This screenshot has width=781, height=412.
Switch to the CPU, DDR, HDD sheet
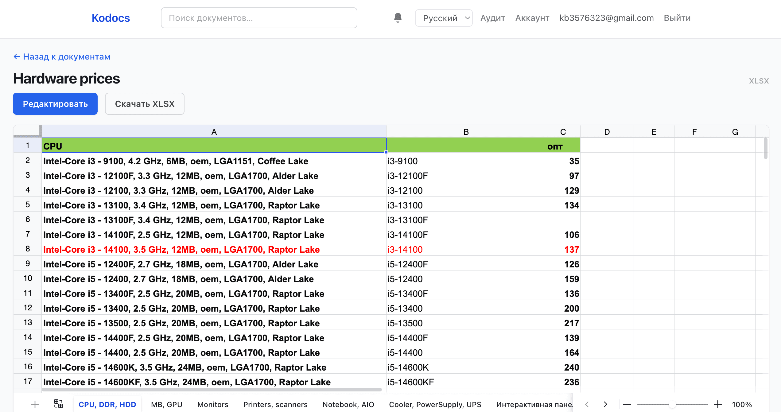[107, 404]
